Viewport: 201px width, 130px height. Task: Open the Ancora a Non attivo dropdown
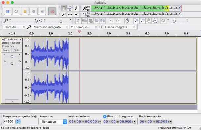(x=53, y=122)
